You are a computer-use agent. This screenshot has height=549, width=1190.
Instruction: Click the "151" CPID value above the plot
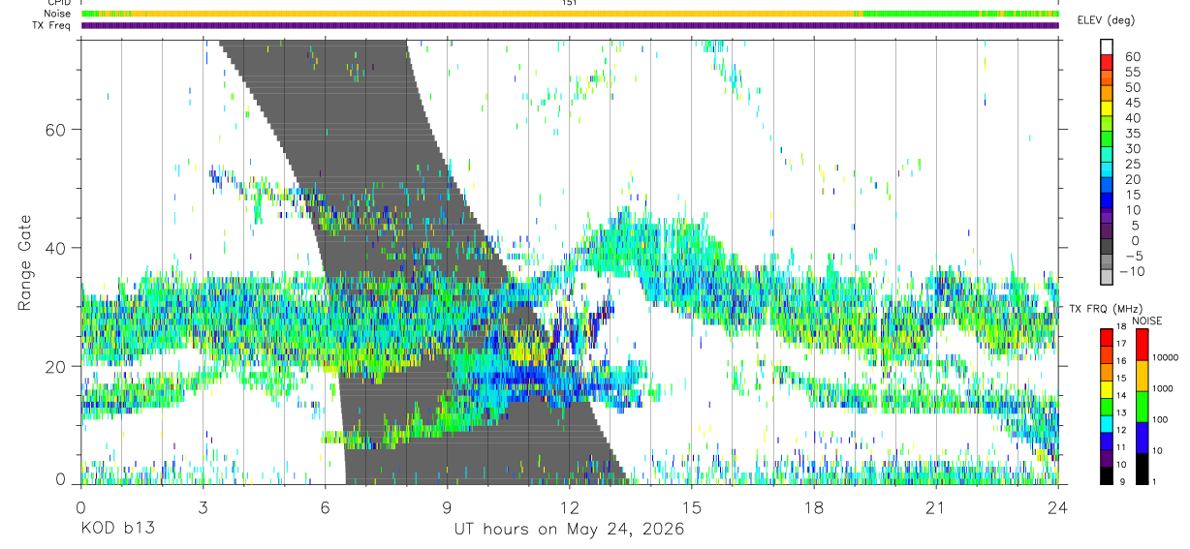coord(570,3)
